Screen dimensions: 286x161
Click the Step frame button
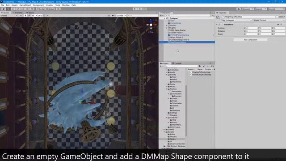point(144,9)
